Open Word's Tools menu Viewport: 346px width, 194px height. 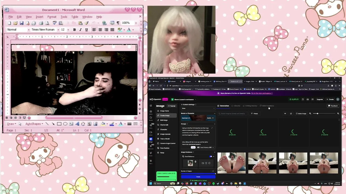pyautogui.click(x=64, y=17)
